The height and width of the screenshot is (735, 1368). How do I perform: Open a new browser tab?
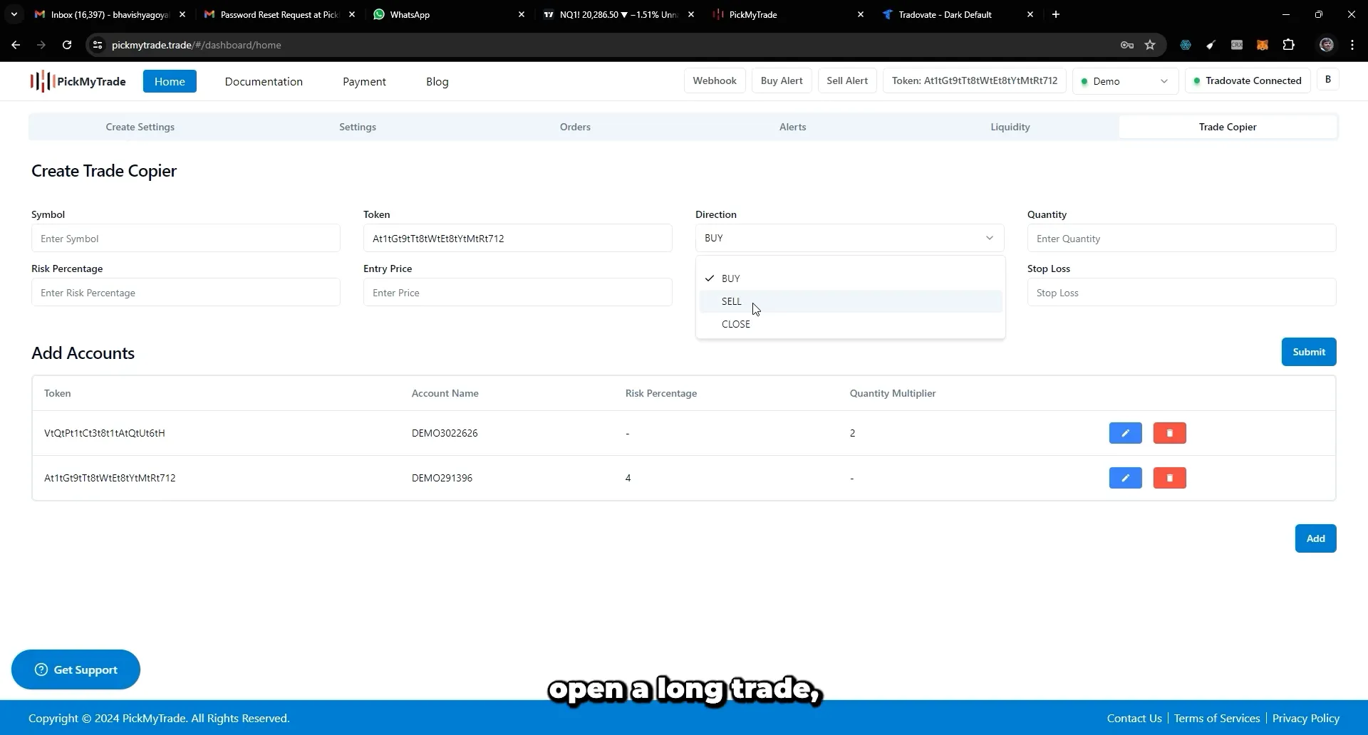[1056, 14]
